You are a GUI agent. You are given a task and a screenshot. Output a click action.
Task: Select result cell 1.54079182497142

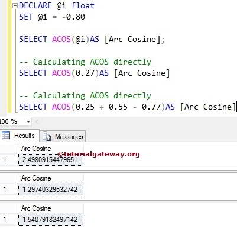pyautogui.click(x=51, y=220)
